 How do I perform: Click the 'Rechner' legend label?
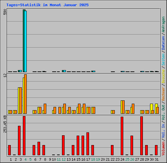click(163, 94)
